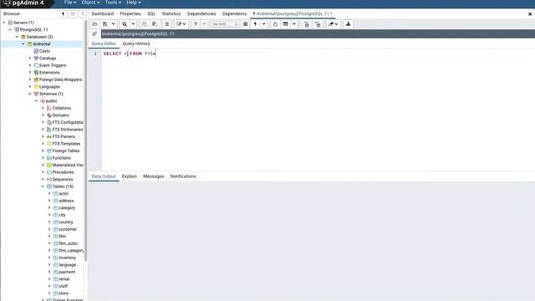
Task: Save the query using the save icon
Action: coord(105,24)
